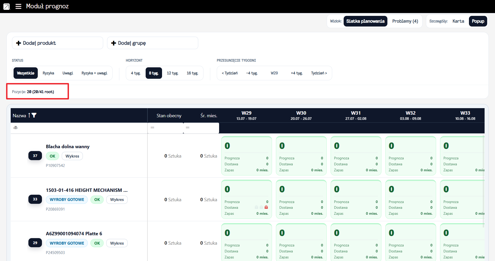The image size is (495, 261).
Task: Click the W29 week zero card for Blacha dolna wanny
Action: pyautogui.click(x=246, y=156)
